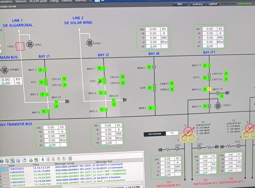
Task: Select the yellow 89JT1-2 disconnector symbol
Action: coord(209,89)
